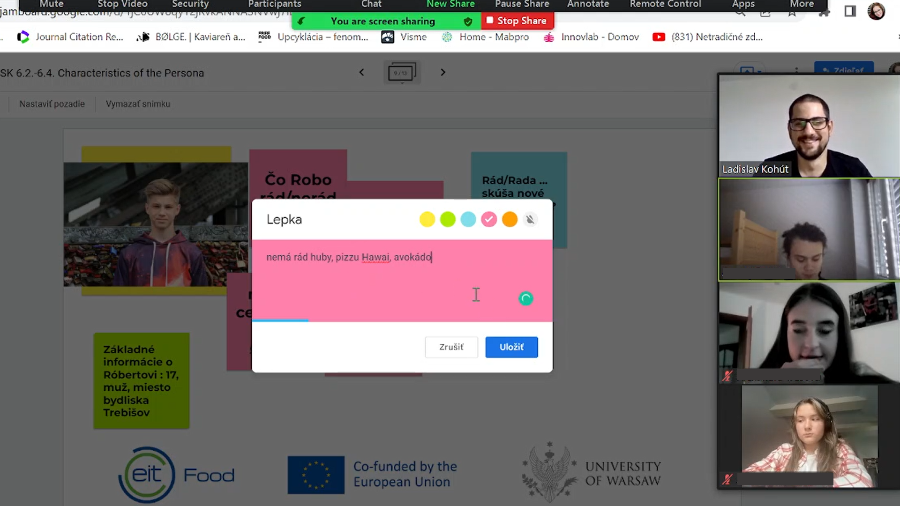Click the Grammarly icon in note
The width and height of the screenshot is (900, 506).
tap(526, 298)
